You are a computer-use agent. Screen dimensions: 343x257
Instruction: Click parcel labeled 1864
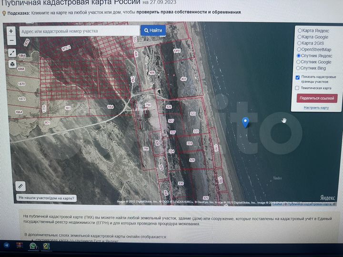[x=19, y=112]
